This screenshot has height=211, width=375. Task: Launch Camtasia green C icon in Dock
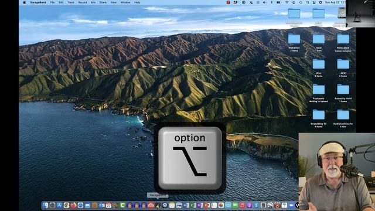tap(122, 205)
